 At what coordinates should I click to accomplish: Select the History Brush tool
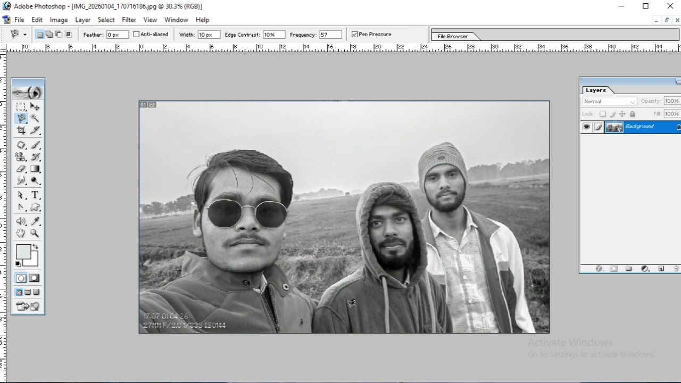pos(35,157)
